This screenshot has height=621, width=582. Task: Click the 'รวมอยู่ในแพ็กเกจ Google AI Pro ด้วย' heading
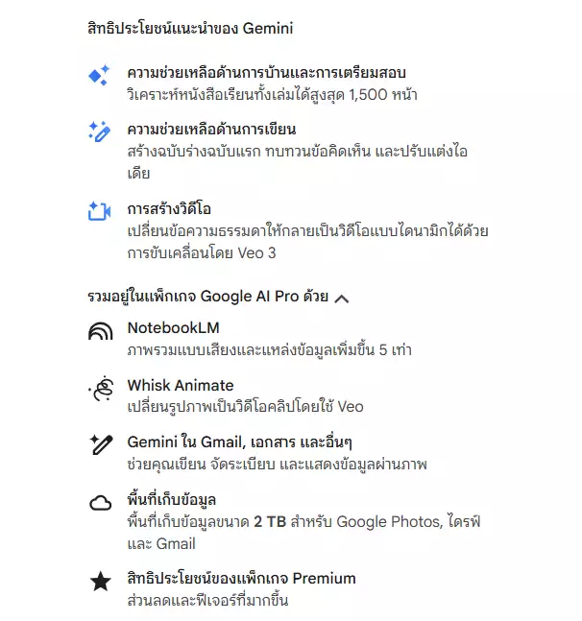point(206,298)
